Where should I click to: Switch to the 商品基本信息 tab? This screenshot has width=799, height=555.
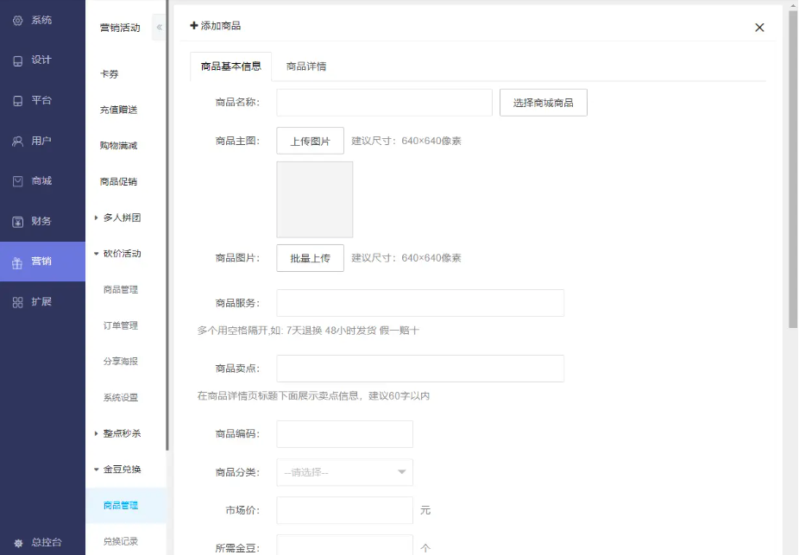click(231, 66)
